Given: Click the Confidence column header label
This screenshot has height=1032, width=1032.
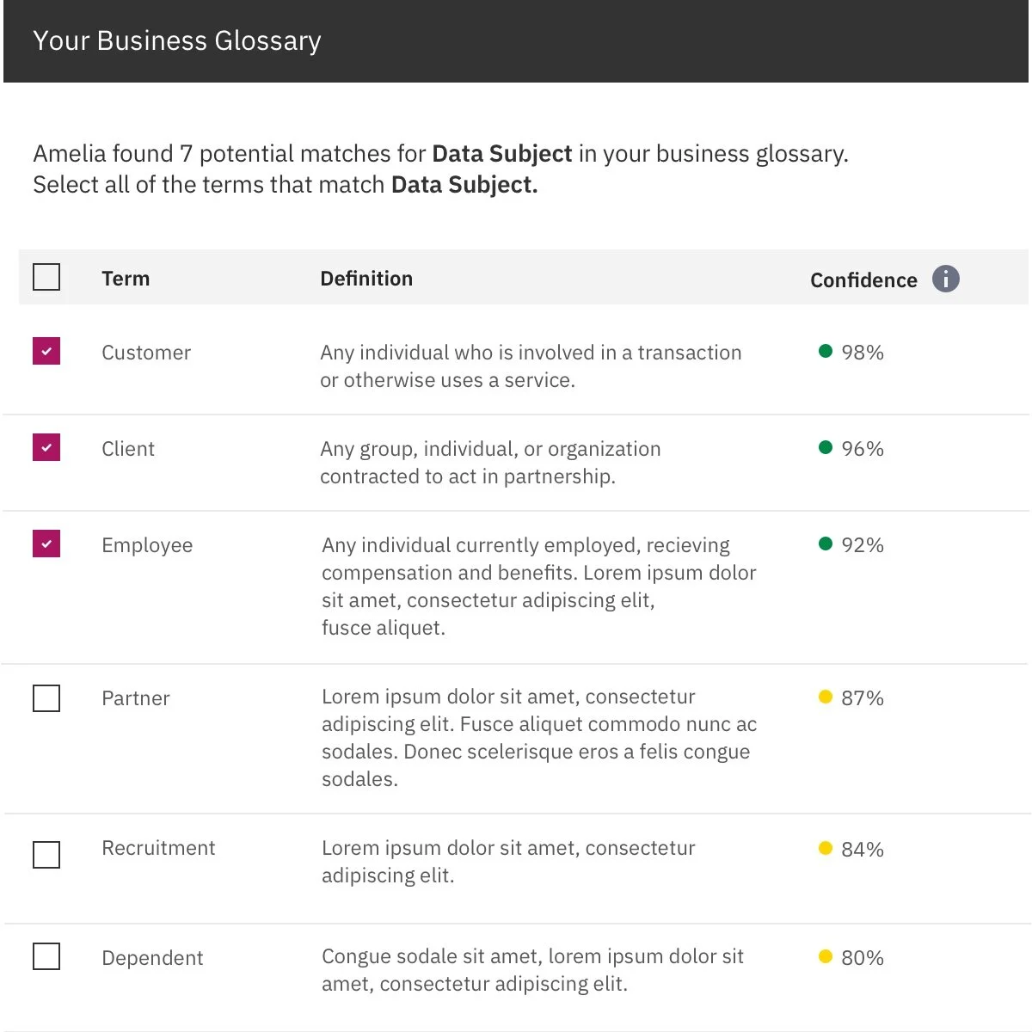Looking at the screenshot, I should [863, 280].
